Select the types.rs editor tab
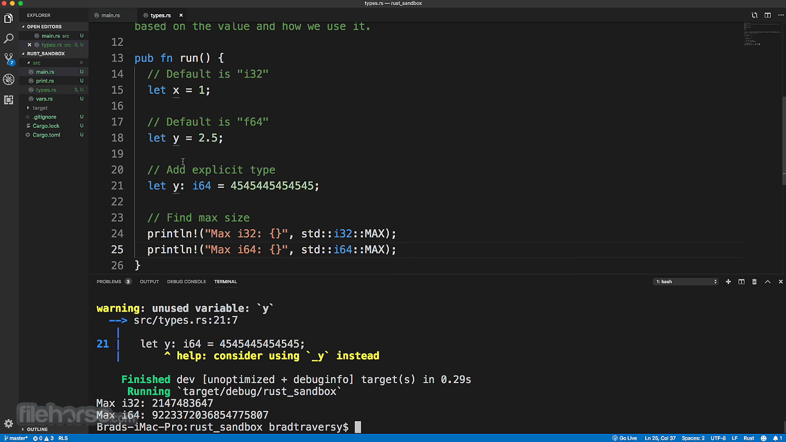 pyautogui.click(x=161, y=15)
